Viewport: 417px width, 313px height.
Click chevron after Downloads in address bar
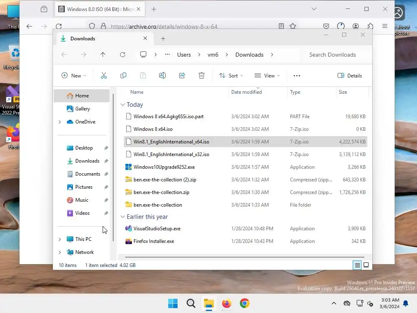click(272, 55)
